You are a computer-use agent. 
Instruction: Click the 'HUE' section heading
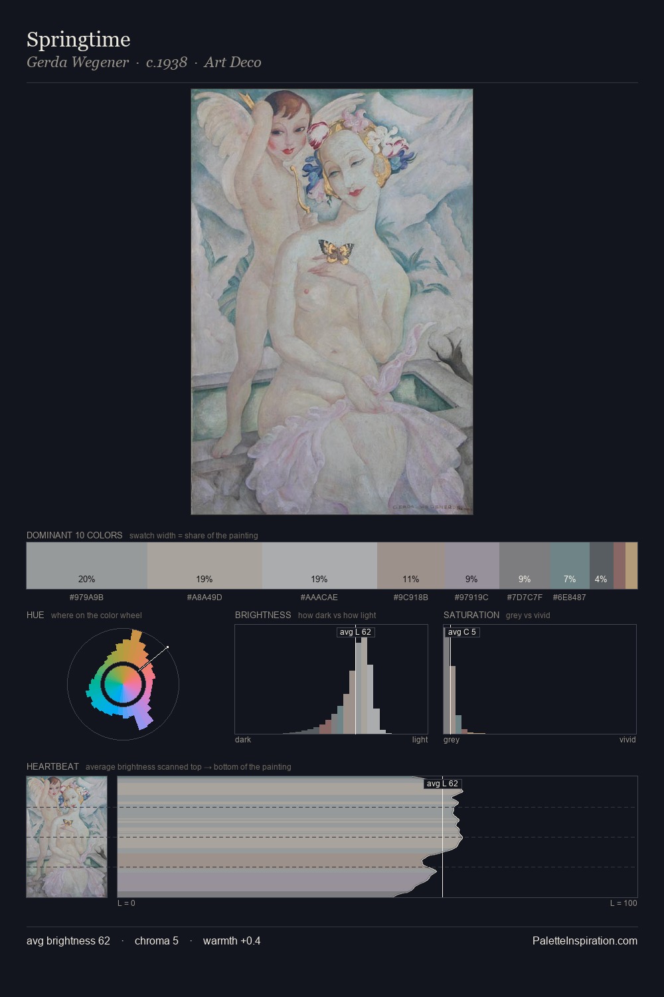pyautogui.click(x=35, y=615)
